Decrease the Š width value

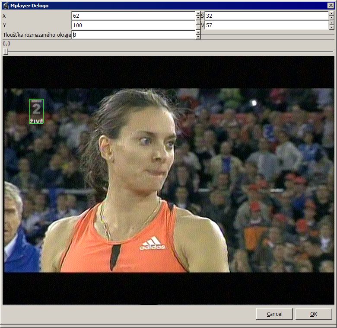pos(332,18)
